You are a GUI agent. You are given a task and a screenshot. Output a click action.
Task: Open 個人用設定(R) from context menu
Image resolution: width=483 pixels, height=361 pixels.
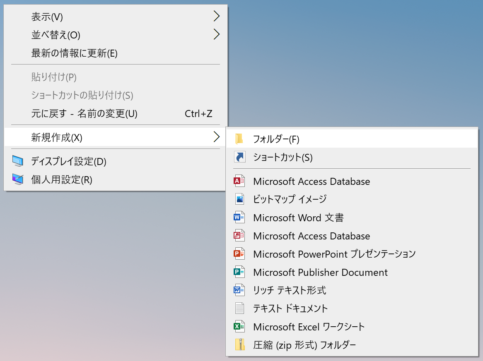[116, 179]
